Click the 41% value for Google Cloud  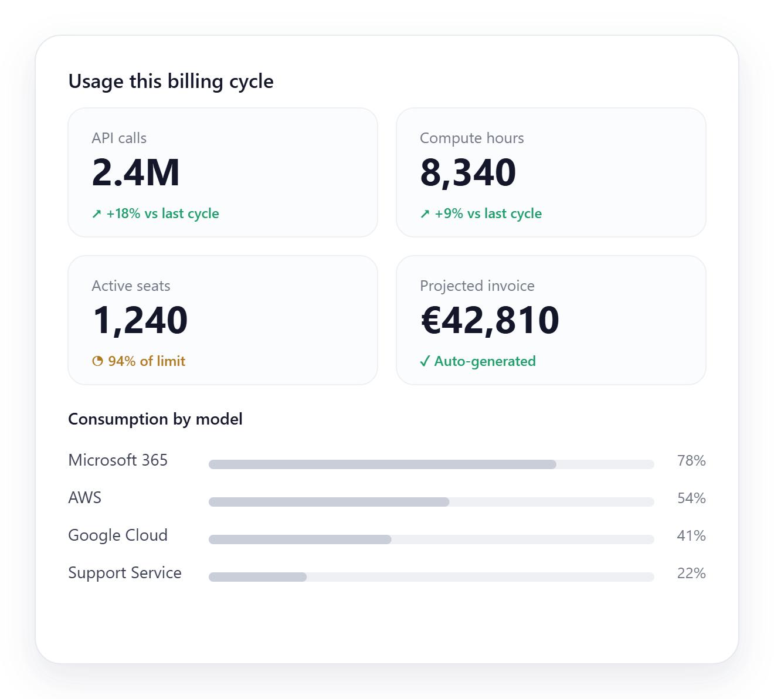point(691,536)
